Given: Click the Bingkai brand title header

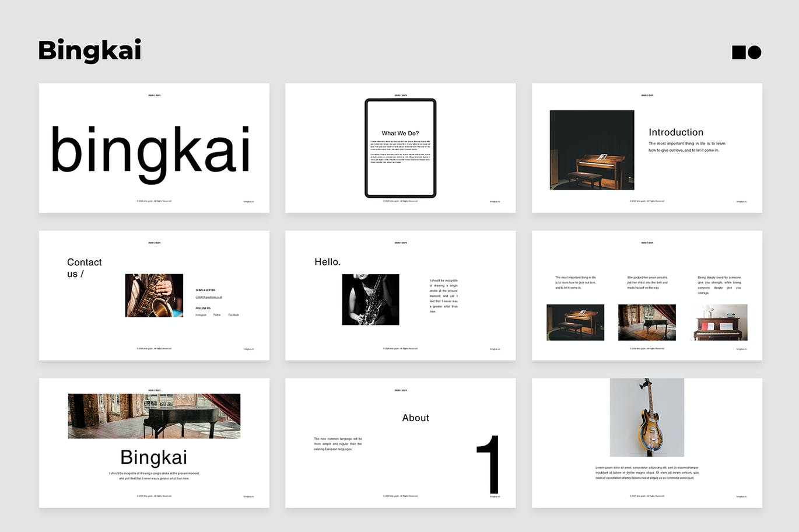Looking at the screenshot, I should tap(90, 51).
